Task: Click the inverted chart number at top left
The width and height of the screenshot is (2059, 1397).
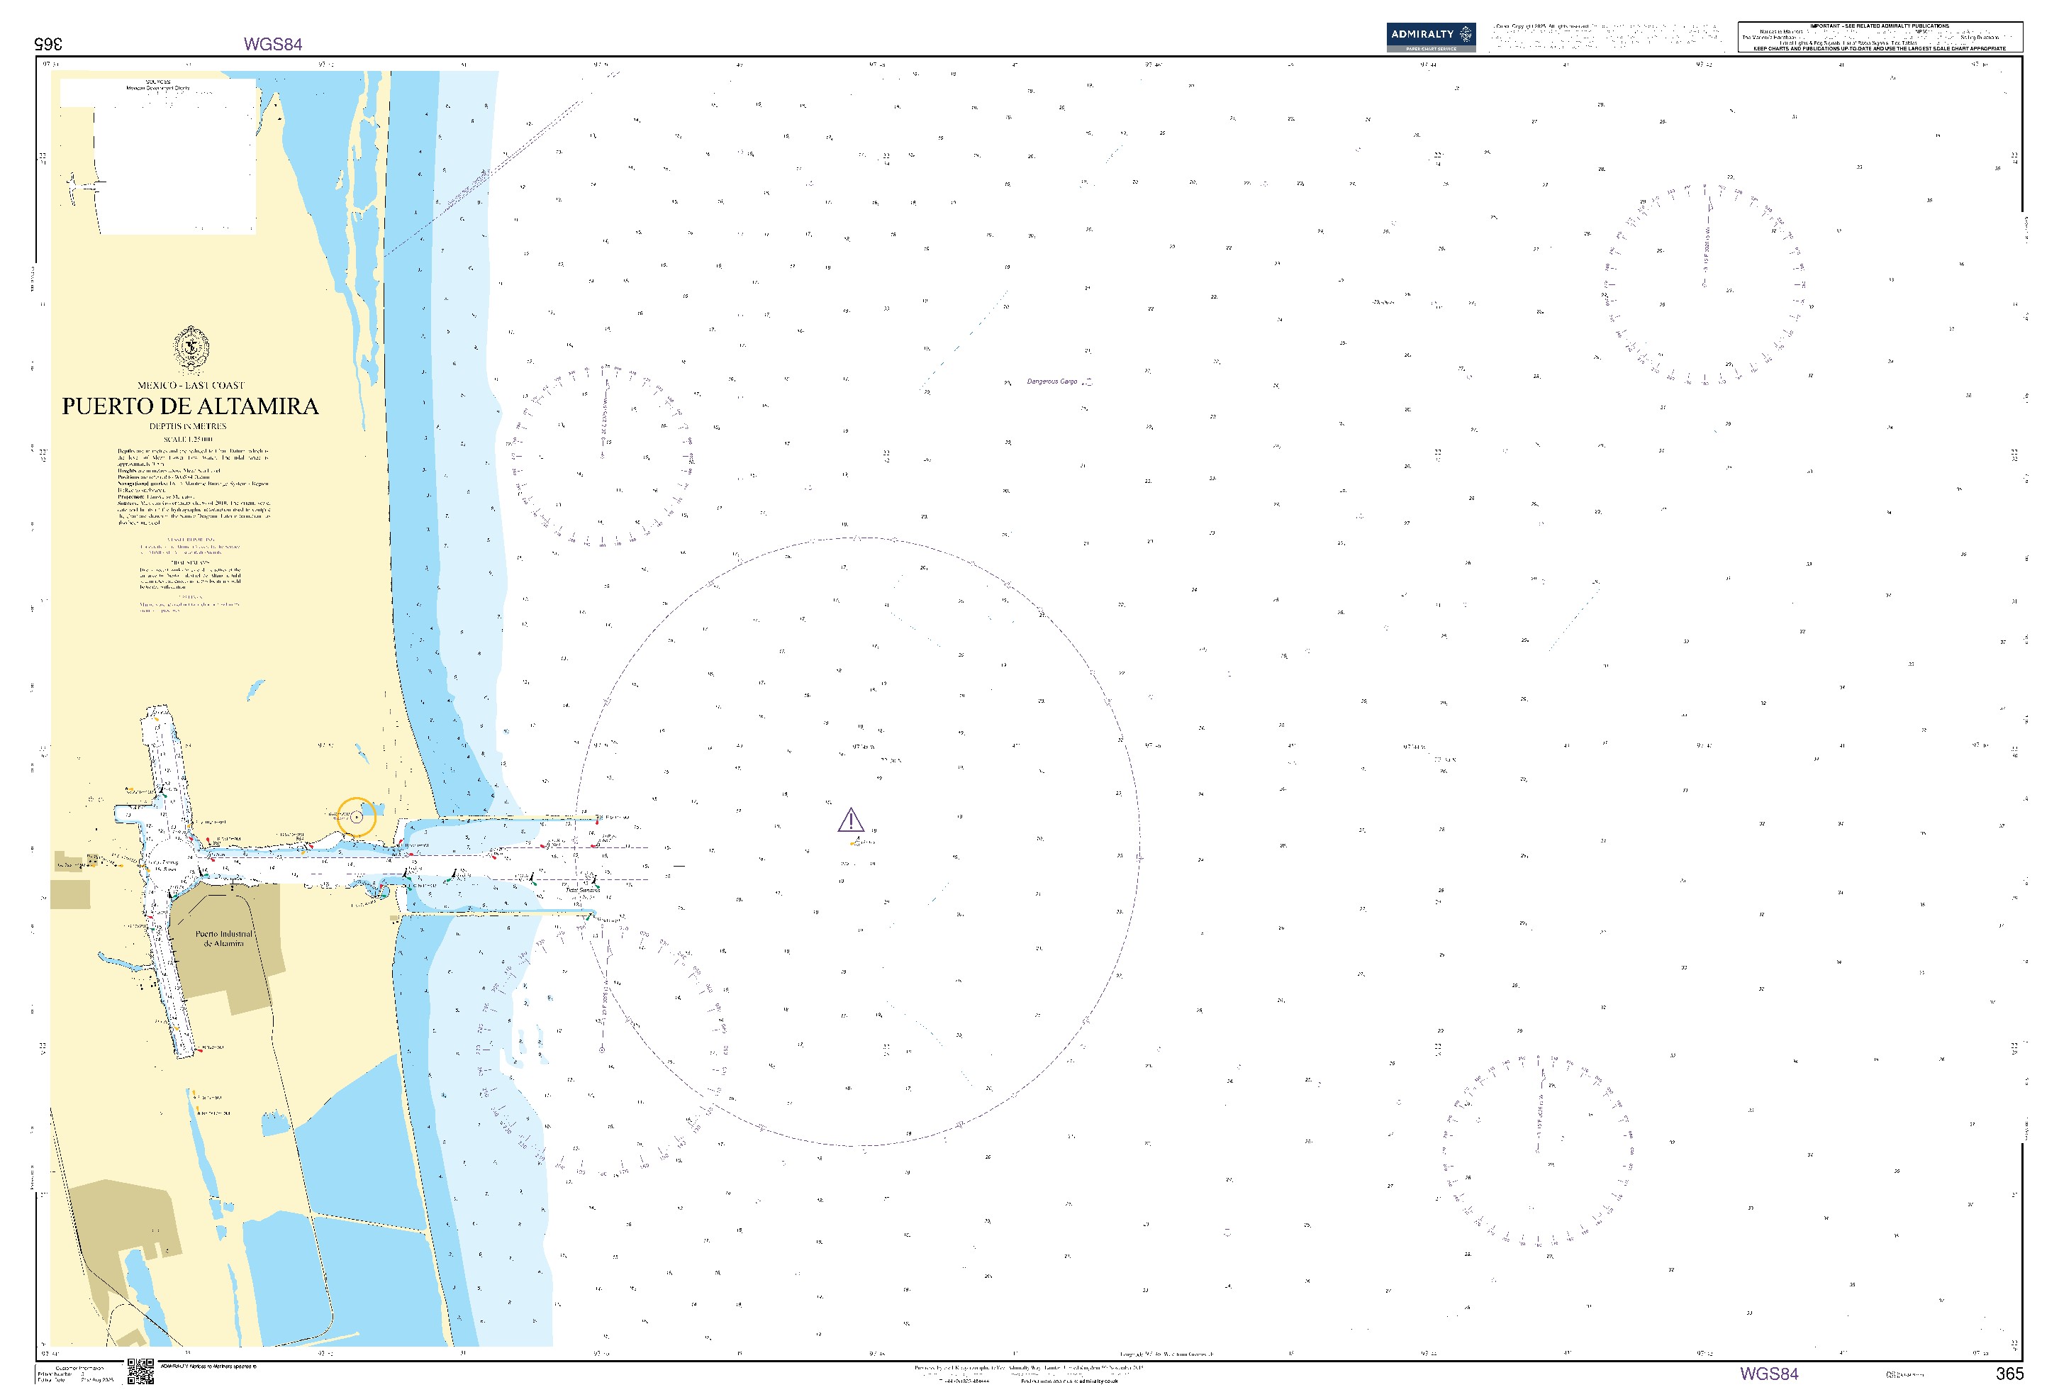Action: click(48, 43)
